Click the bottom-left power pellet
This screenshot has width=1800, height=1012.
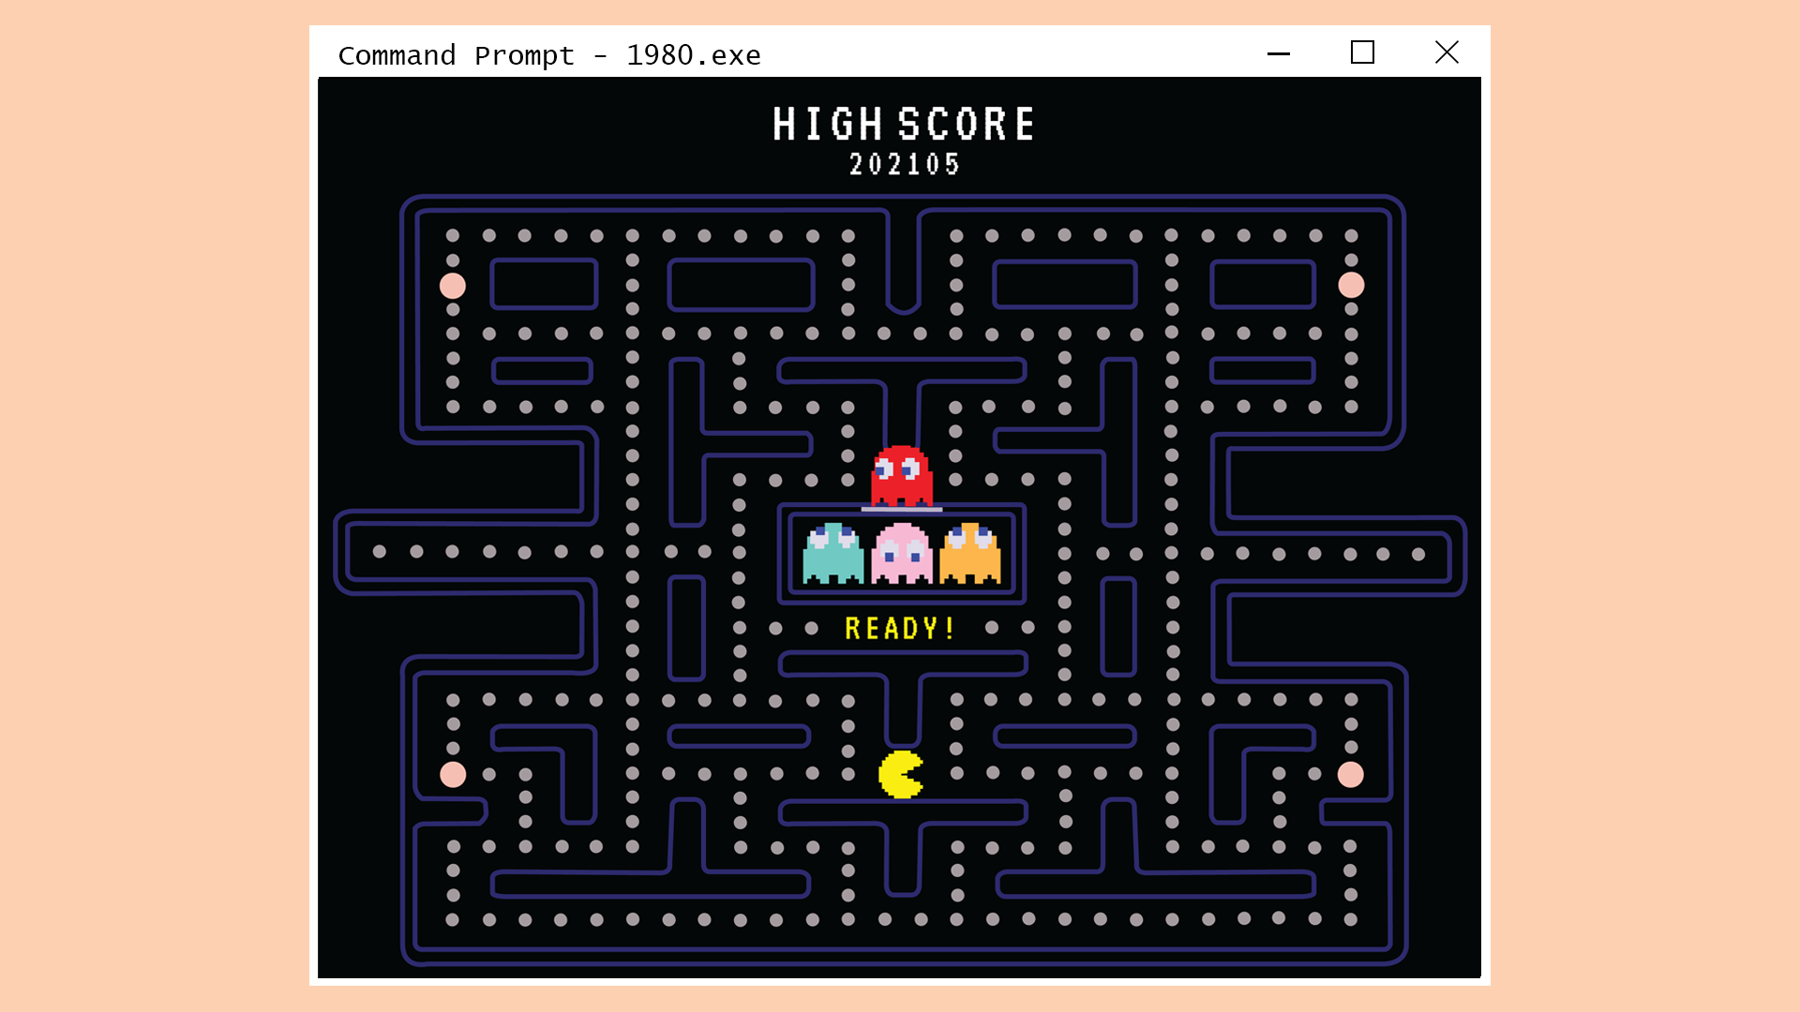pyautogui.click(x=453, y=775)
